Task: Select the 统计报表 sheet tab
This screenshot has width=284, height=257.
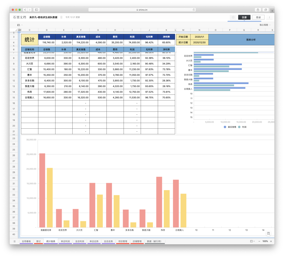Action: [x=51, y=241]
